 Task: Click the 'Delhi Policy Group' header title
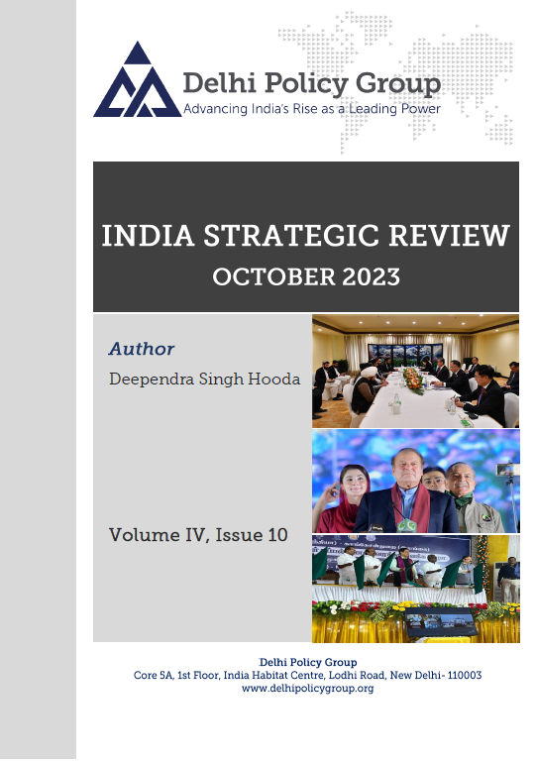(312, 83)
